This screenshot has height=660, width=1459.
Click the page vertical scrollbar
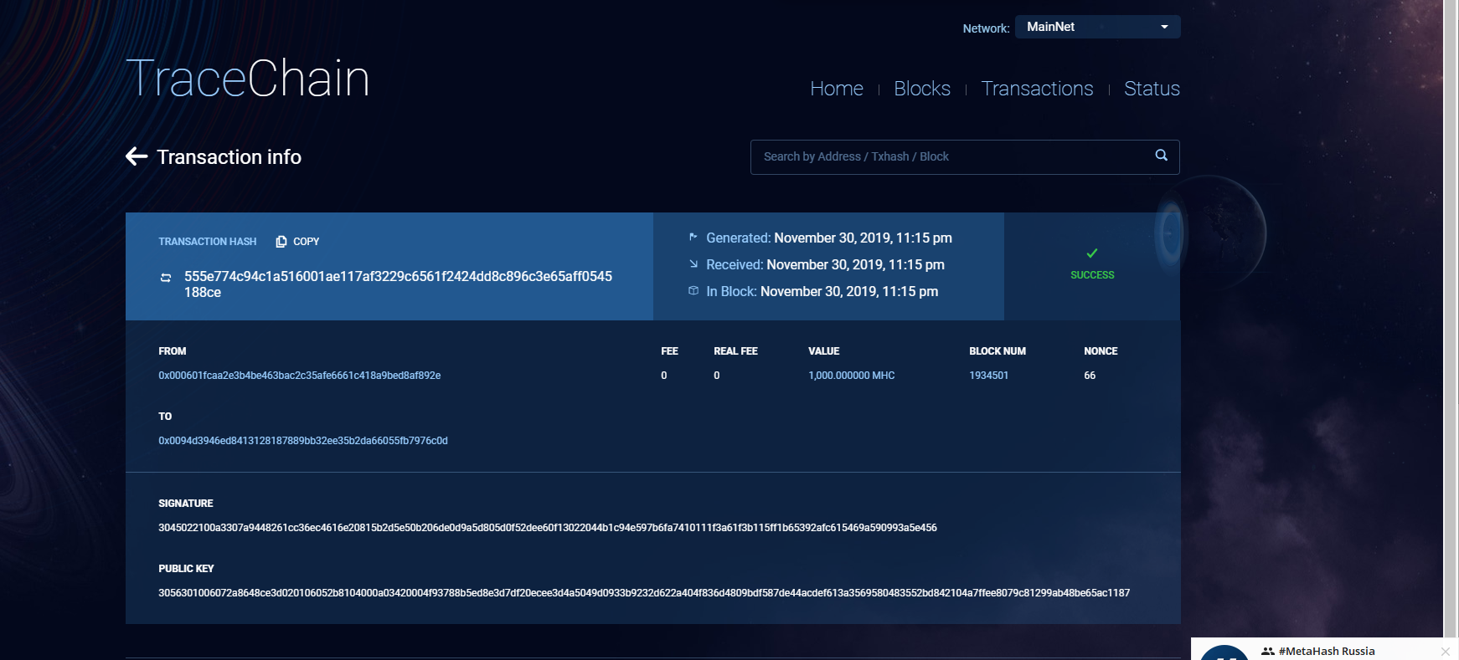(x=1451, y=318)
